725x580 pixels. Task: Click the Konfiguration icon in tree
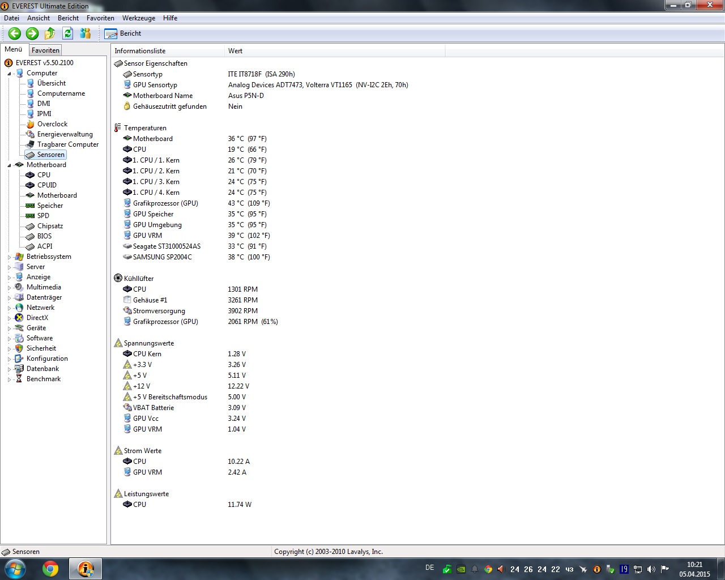[x=19, y=359]
